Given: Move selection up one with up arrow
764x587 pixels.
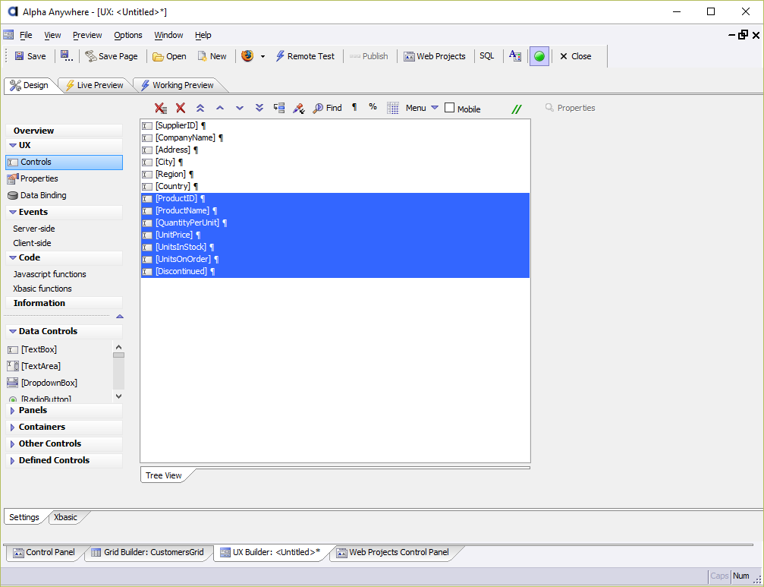Looking at the screenshot, I should pyautogui.click(x=220, y=109).
